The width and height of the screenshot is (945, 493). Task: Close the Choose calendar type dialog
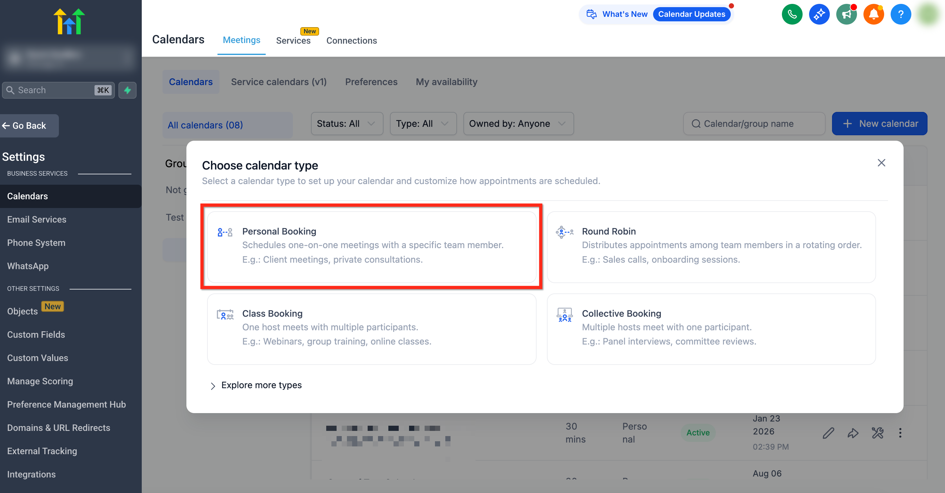click(x=881, y=163)
